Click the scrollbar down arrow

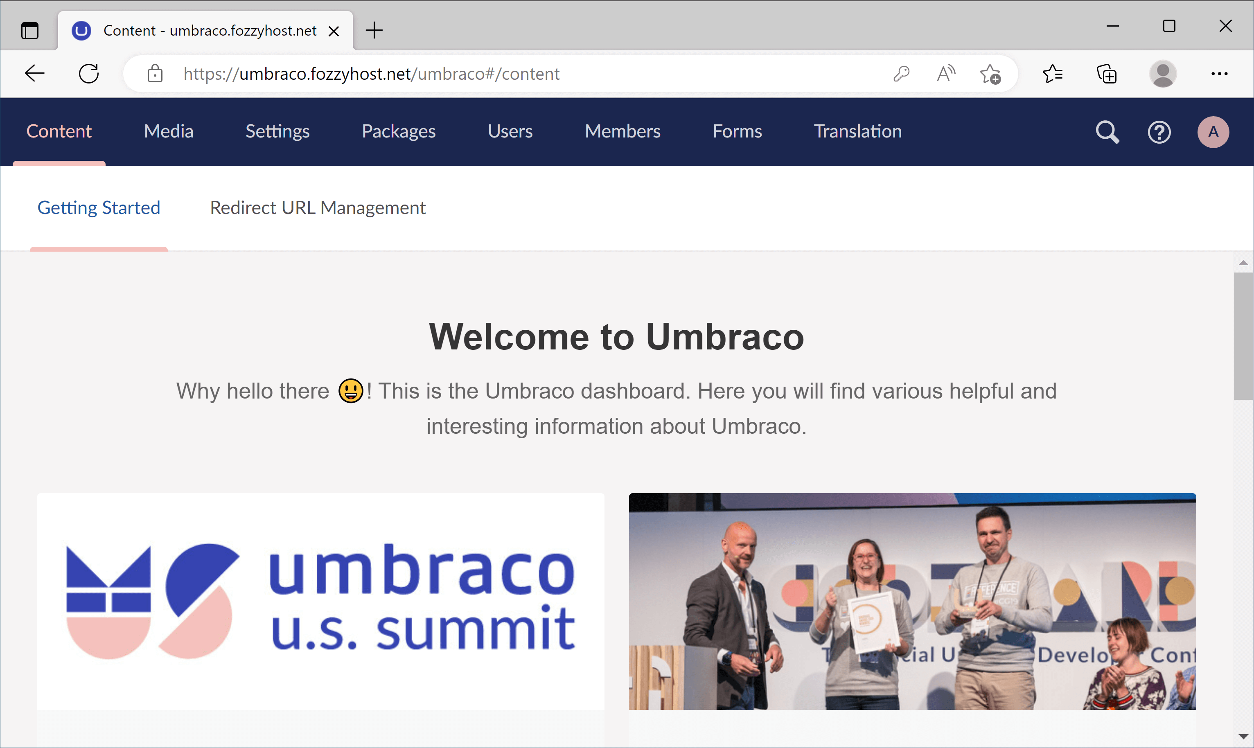click(1243, 737)
